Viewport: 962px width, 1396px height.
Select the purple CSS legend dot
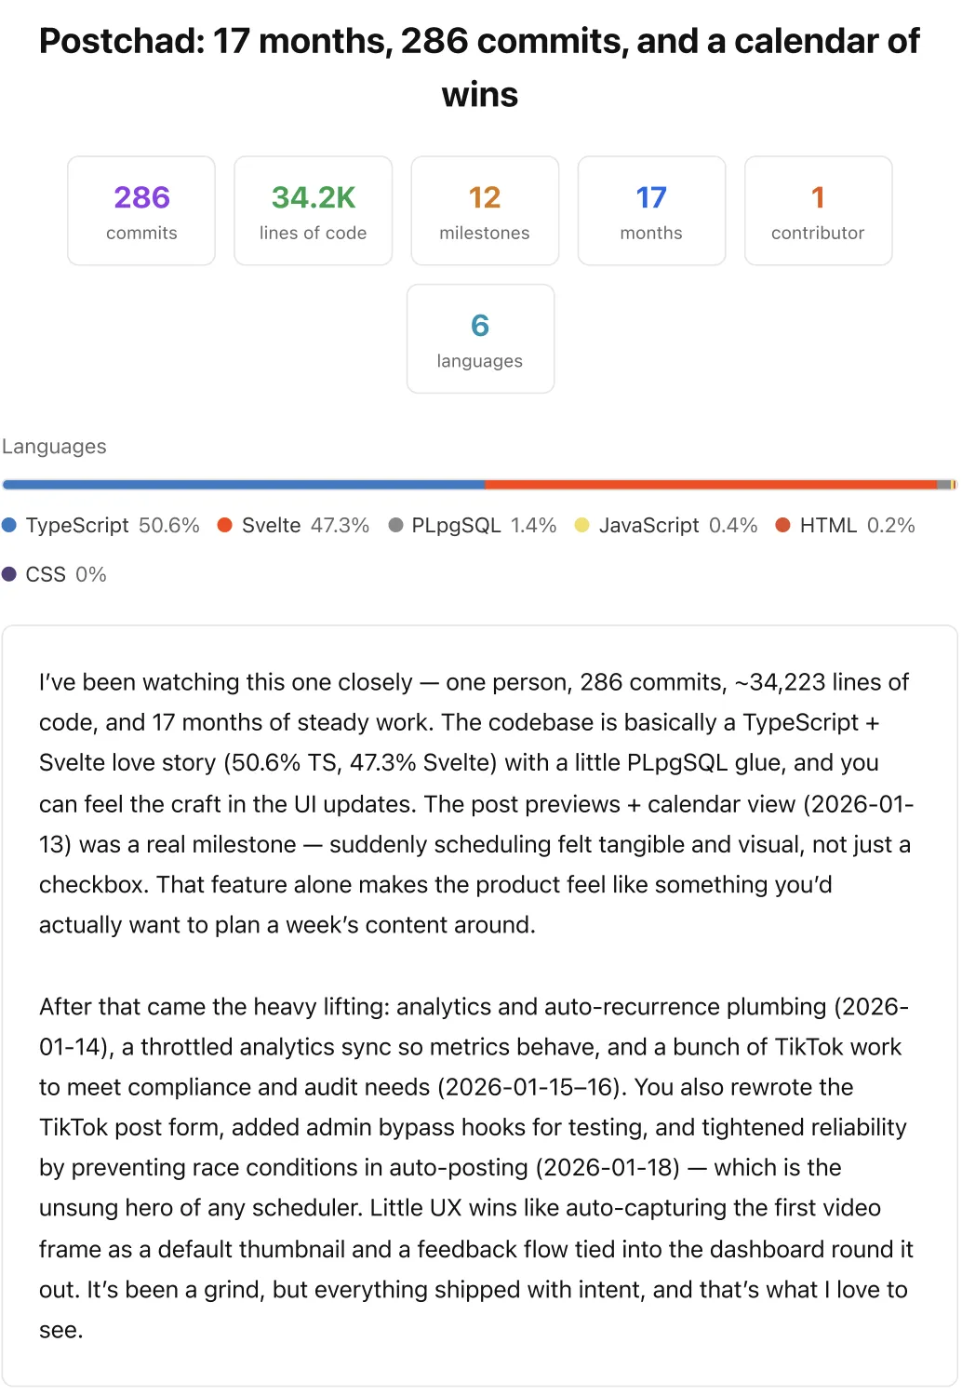(9, 574)
